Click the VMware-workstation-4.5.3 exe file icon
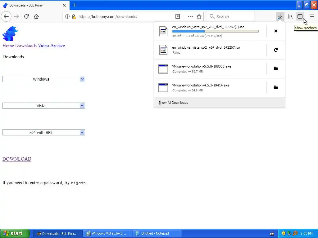This screenshot has height=238, width=318. point(163,88)
